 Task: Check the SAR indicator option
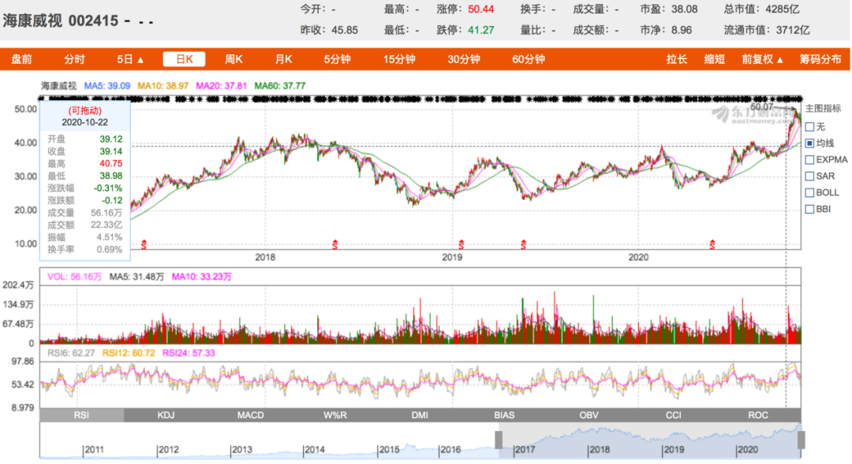point(809,176)
